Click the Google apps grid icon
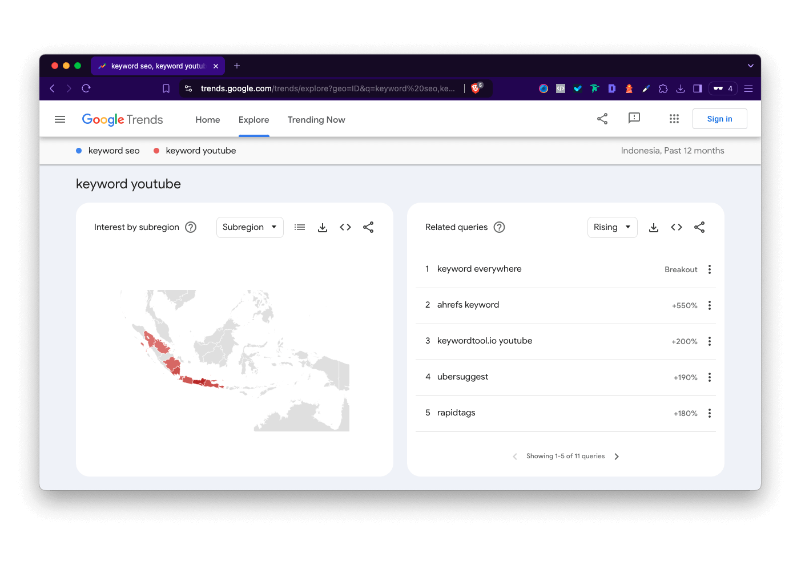This screenshot has height=565, width=801. point(674,119)
